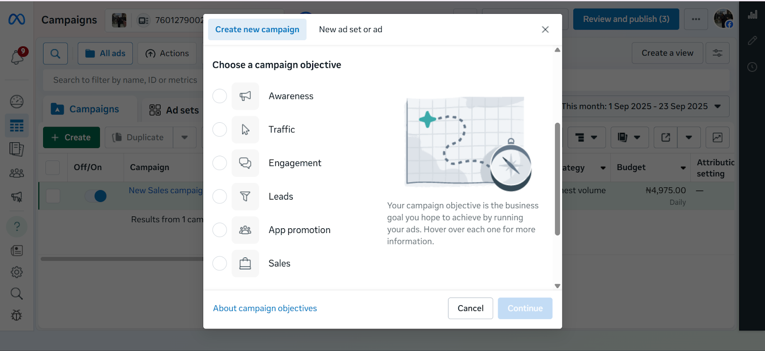Select the Sales campaign objective
Screen dimensions: 765x351
coord(219,263)
